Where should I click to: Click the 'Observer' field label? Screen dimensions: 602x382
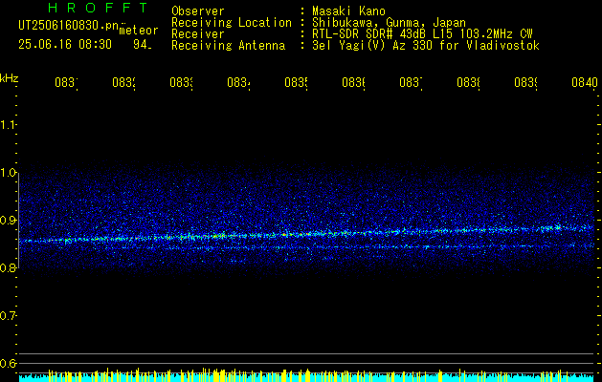(198, 11)
